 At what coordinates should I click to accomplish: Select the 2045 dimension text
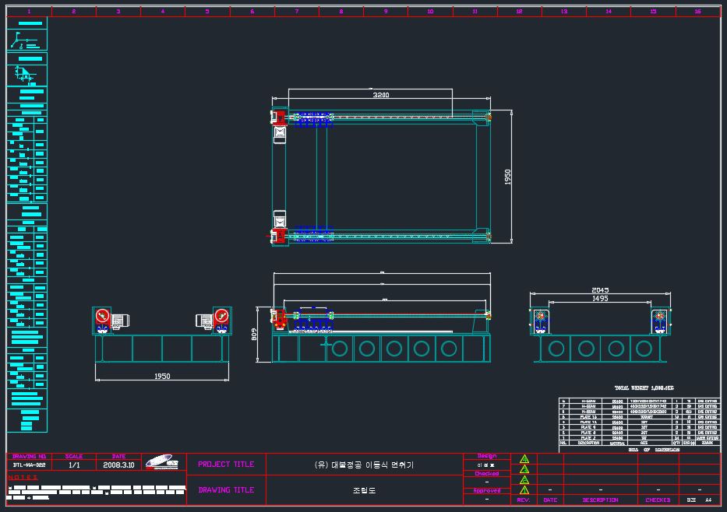pyautogui.click(x=600, y=289)
